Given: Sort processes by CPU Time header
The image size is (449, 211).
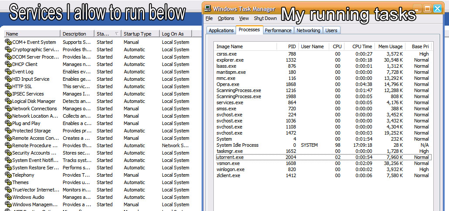Looking at the screenshot, I should coord(359,46).
